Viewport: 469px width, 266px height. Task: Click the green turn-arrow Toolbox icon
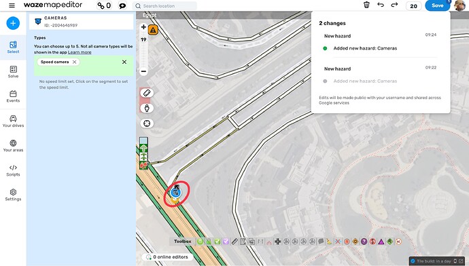[x=390, y=242]
